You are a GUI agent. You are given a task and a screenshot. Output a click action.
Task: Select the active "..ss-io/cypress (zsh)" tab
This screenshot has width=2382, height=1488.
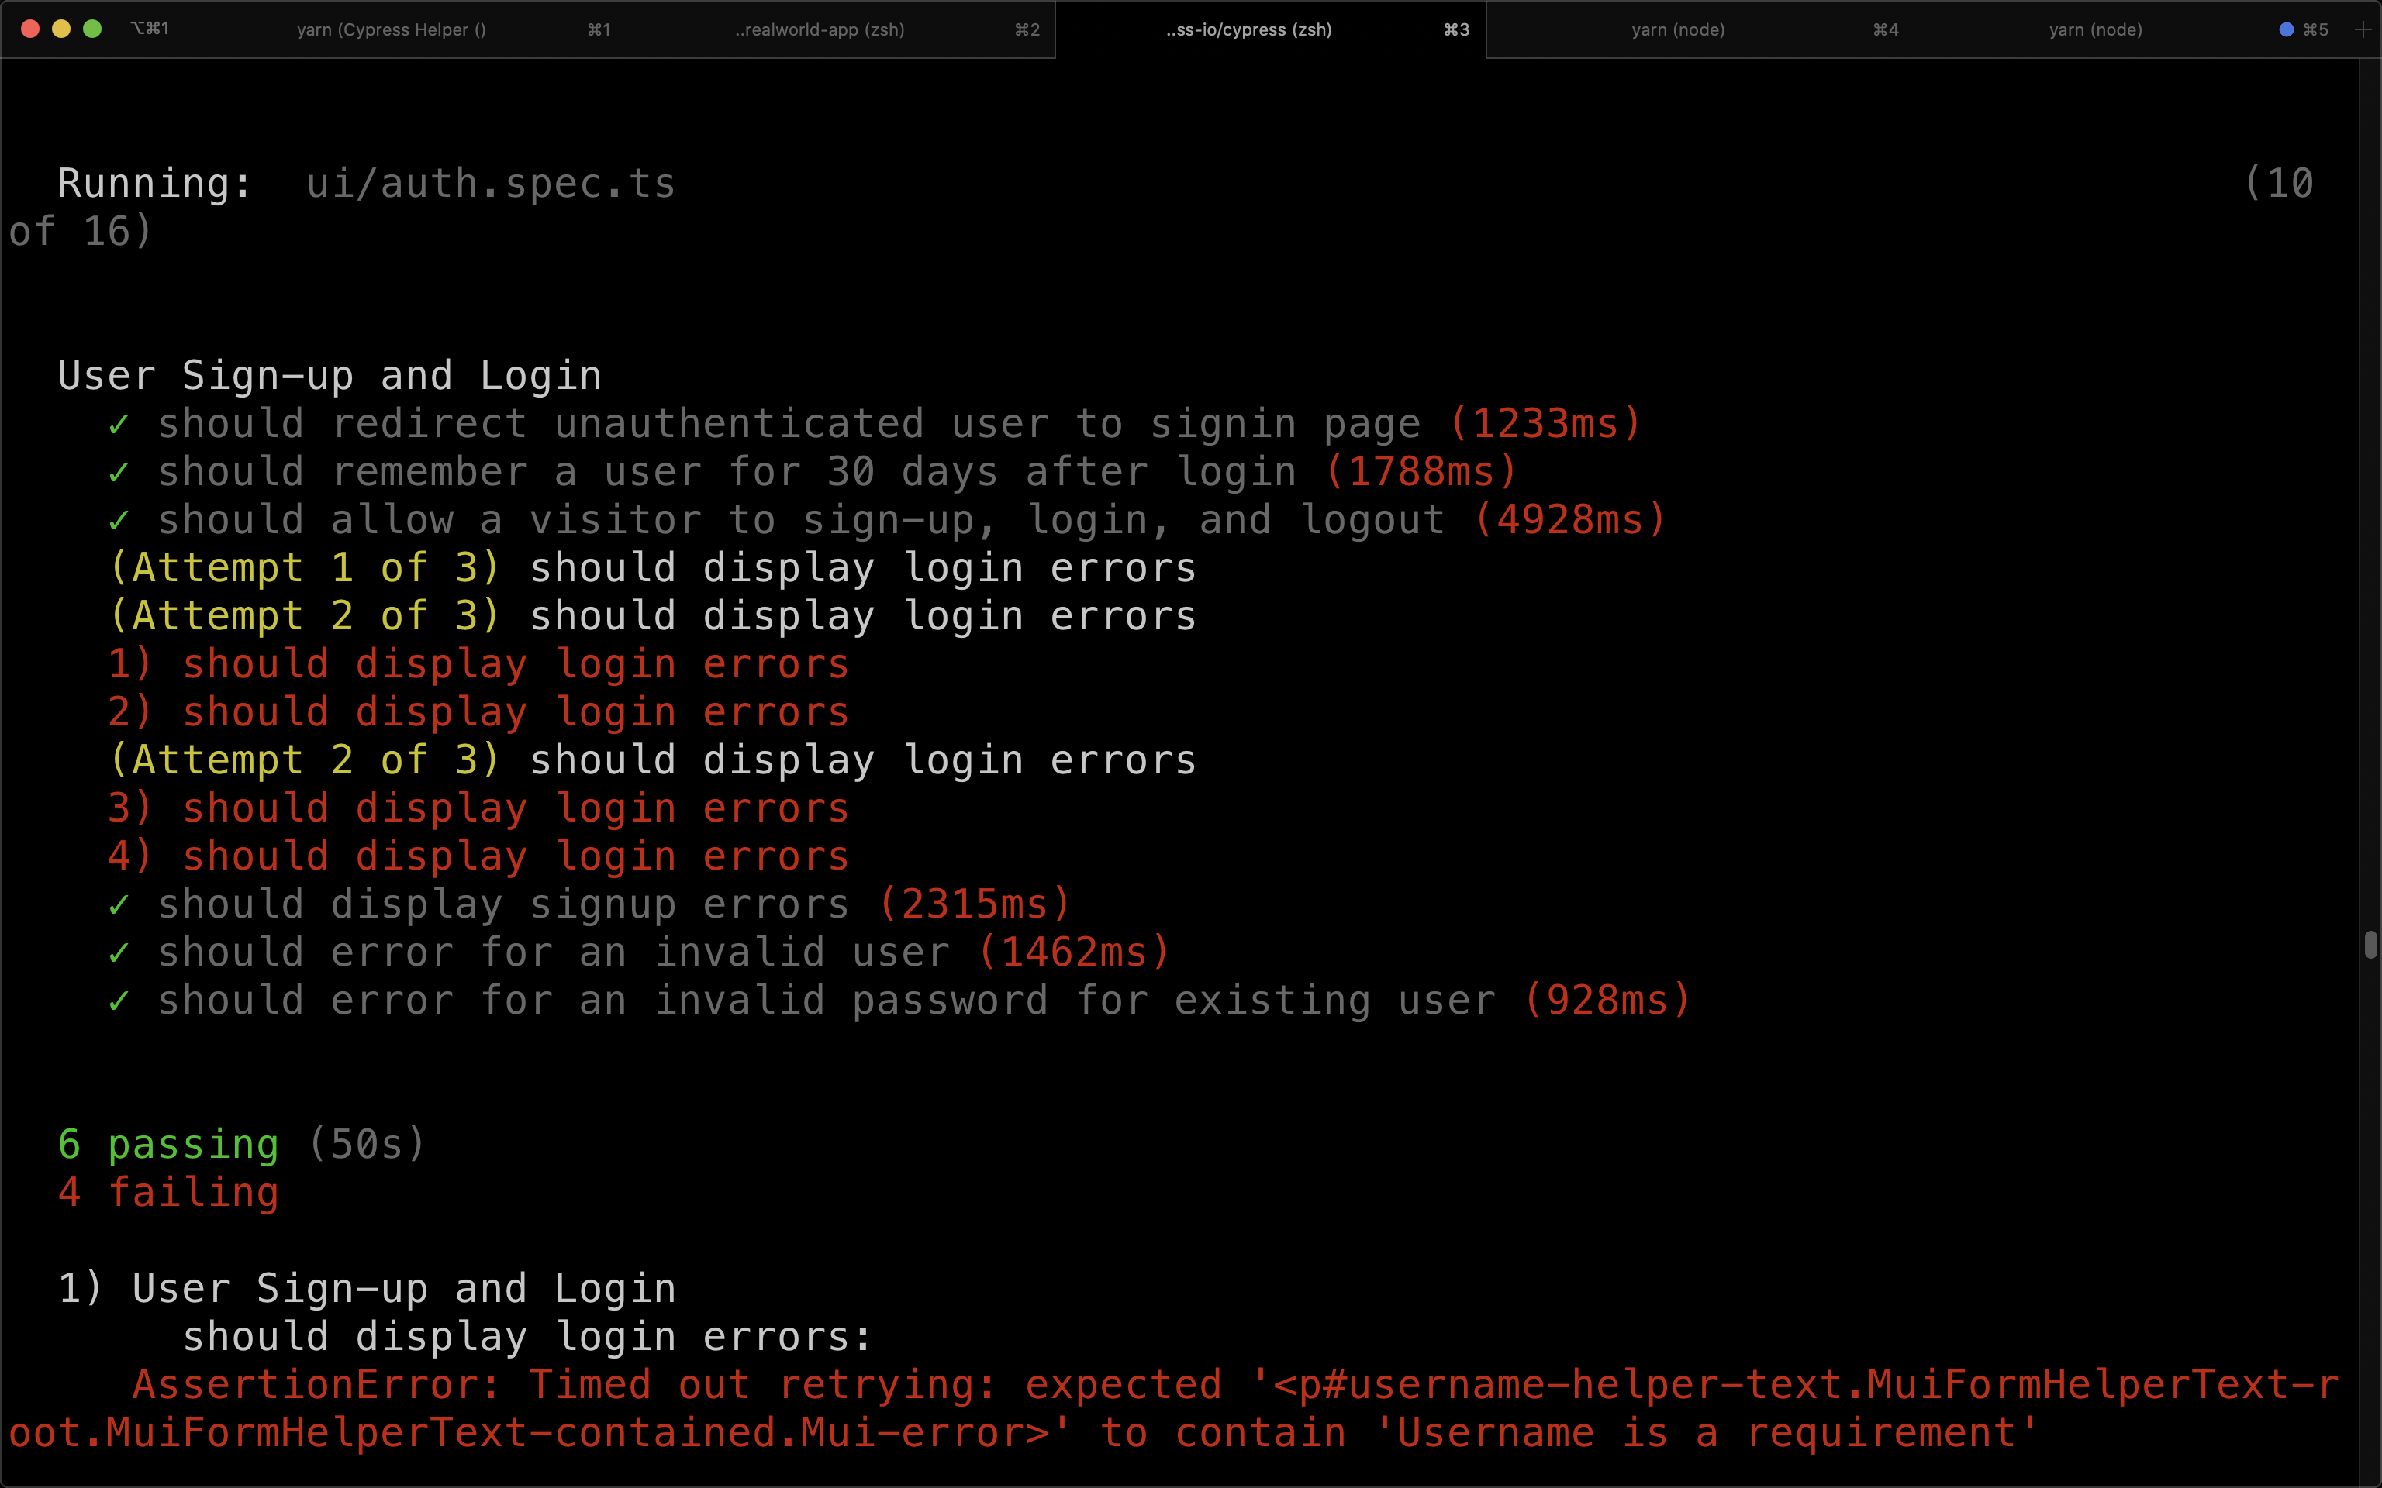tap(1248, 29)
